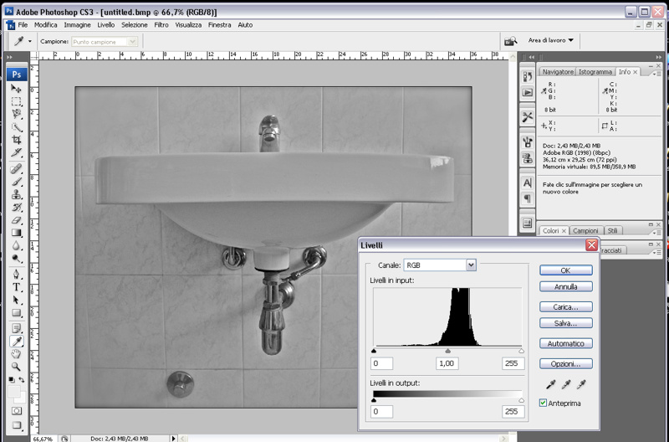
Task: Switch to the Campioni tab
Action: tap(585, 230)
